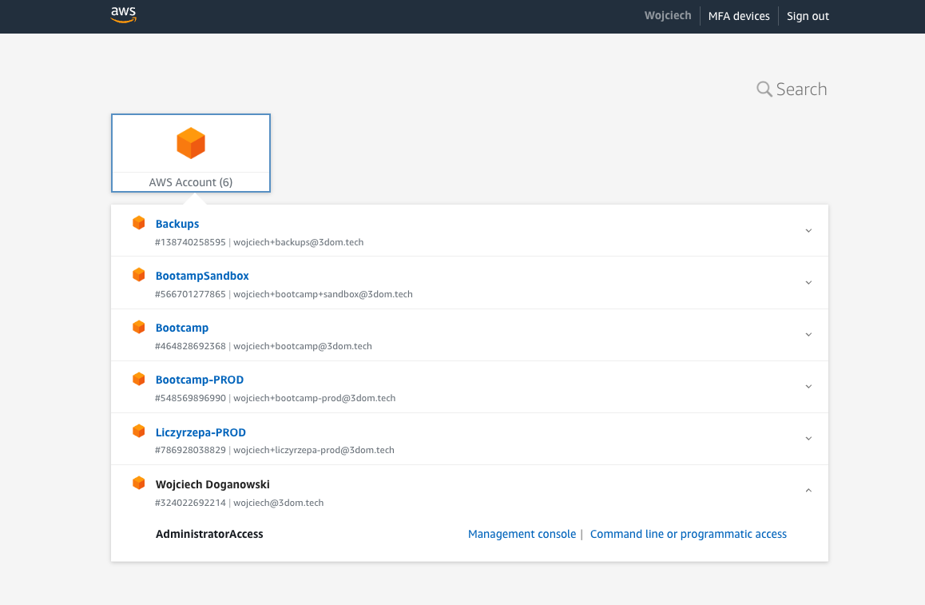
Task: Select the Bootcamp-PROD account name
Action: coord(200,380)
